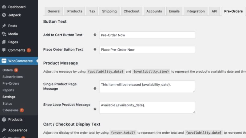Viewport: 246px width, 138px height.
Task: Open the Tax tab
Action: click(x=92, y=11)
